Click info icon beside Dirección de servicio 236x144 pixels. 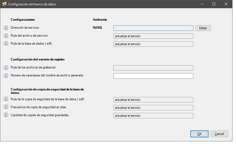pyautogui.click(x=6, y=28)
